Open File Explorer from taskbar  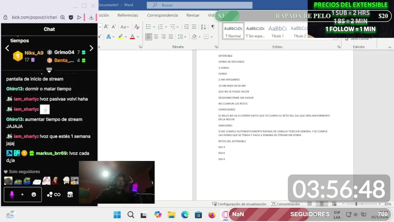(x=171, y=215)
